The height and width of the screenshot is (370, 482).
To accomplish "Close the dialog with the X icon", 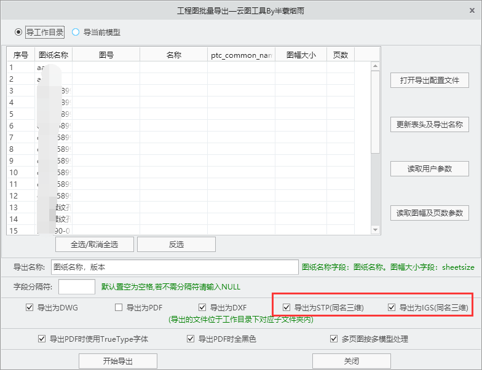I will coord(472,11).
